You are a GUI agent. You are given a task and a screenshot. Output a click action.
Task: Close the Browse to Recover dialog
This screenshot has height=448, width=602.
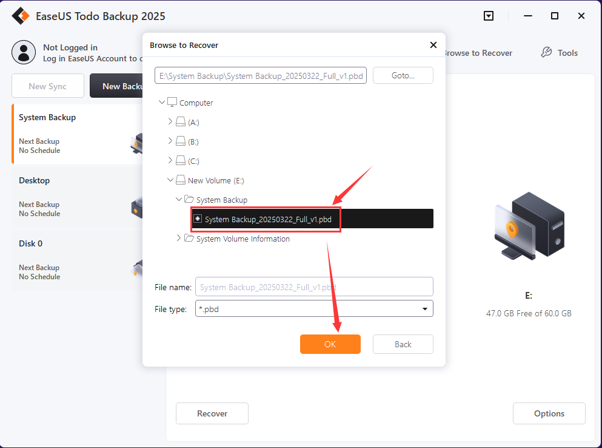pos(433,45)
